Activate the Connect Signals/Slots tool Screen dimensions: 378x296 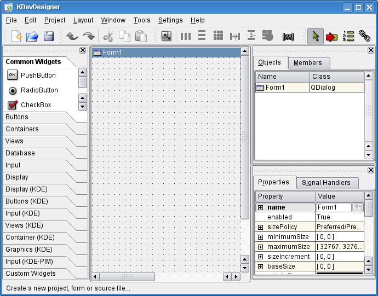331,37
